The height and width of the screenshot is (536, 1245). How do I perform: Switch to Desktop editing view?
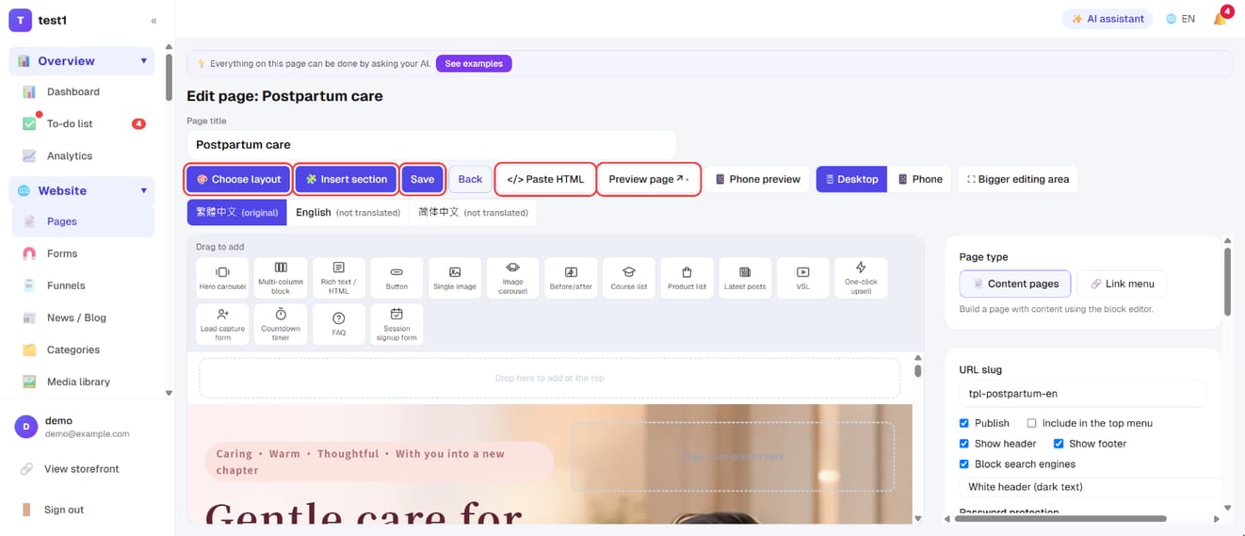pyautogui.click(x=851, y=179)
